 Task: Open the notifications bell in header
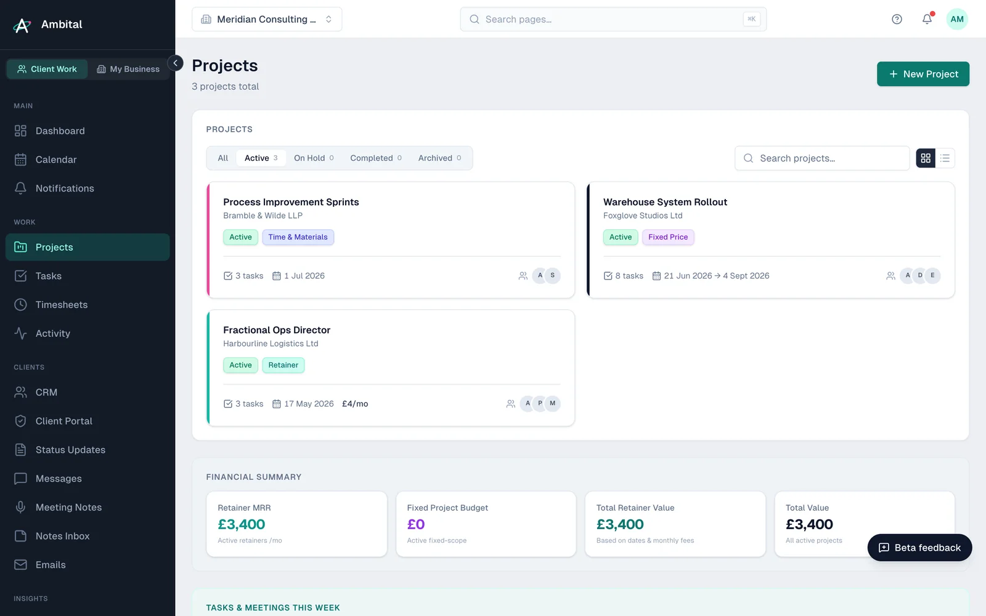(x=927, y=19)
